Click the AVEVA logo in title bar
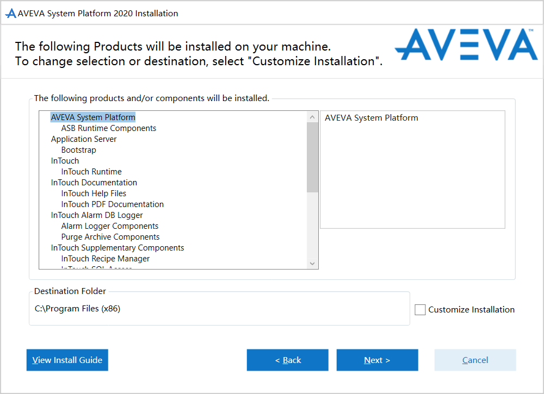 click(x=10, y=14)
